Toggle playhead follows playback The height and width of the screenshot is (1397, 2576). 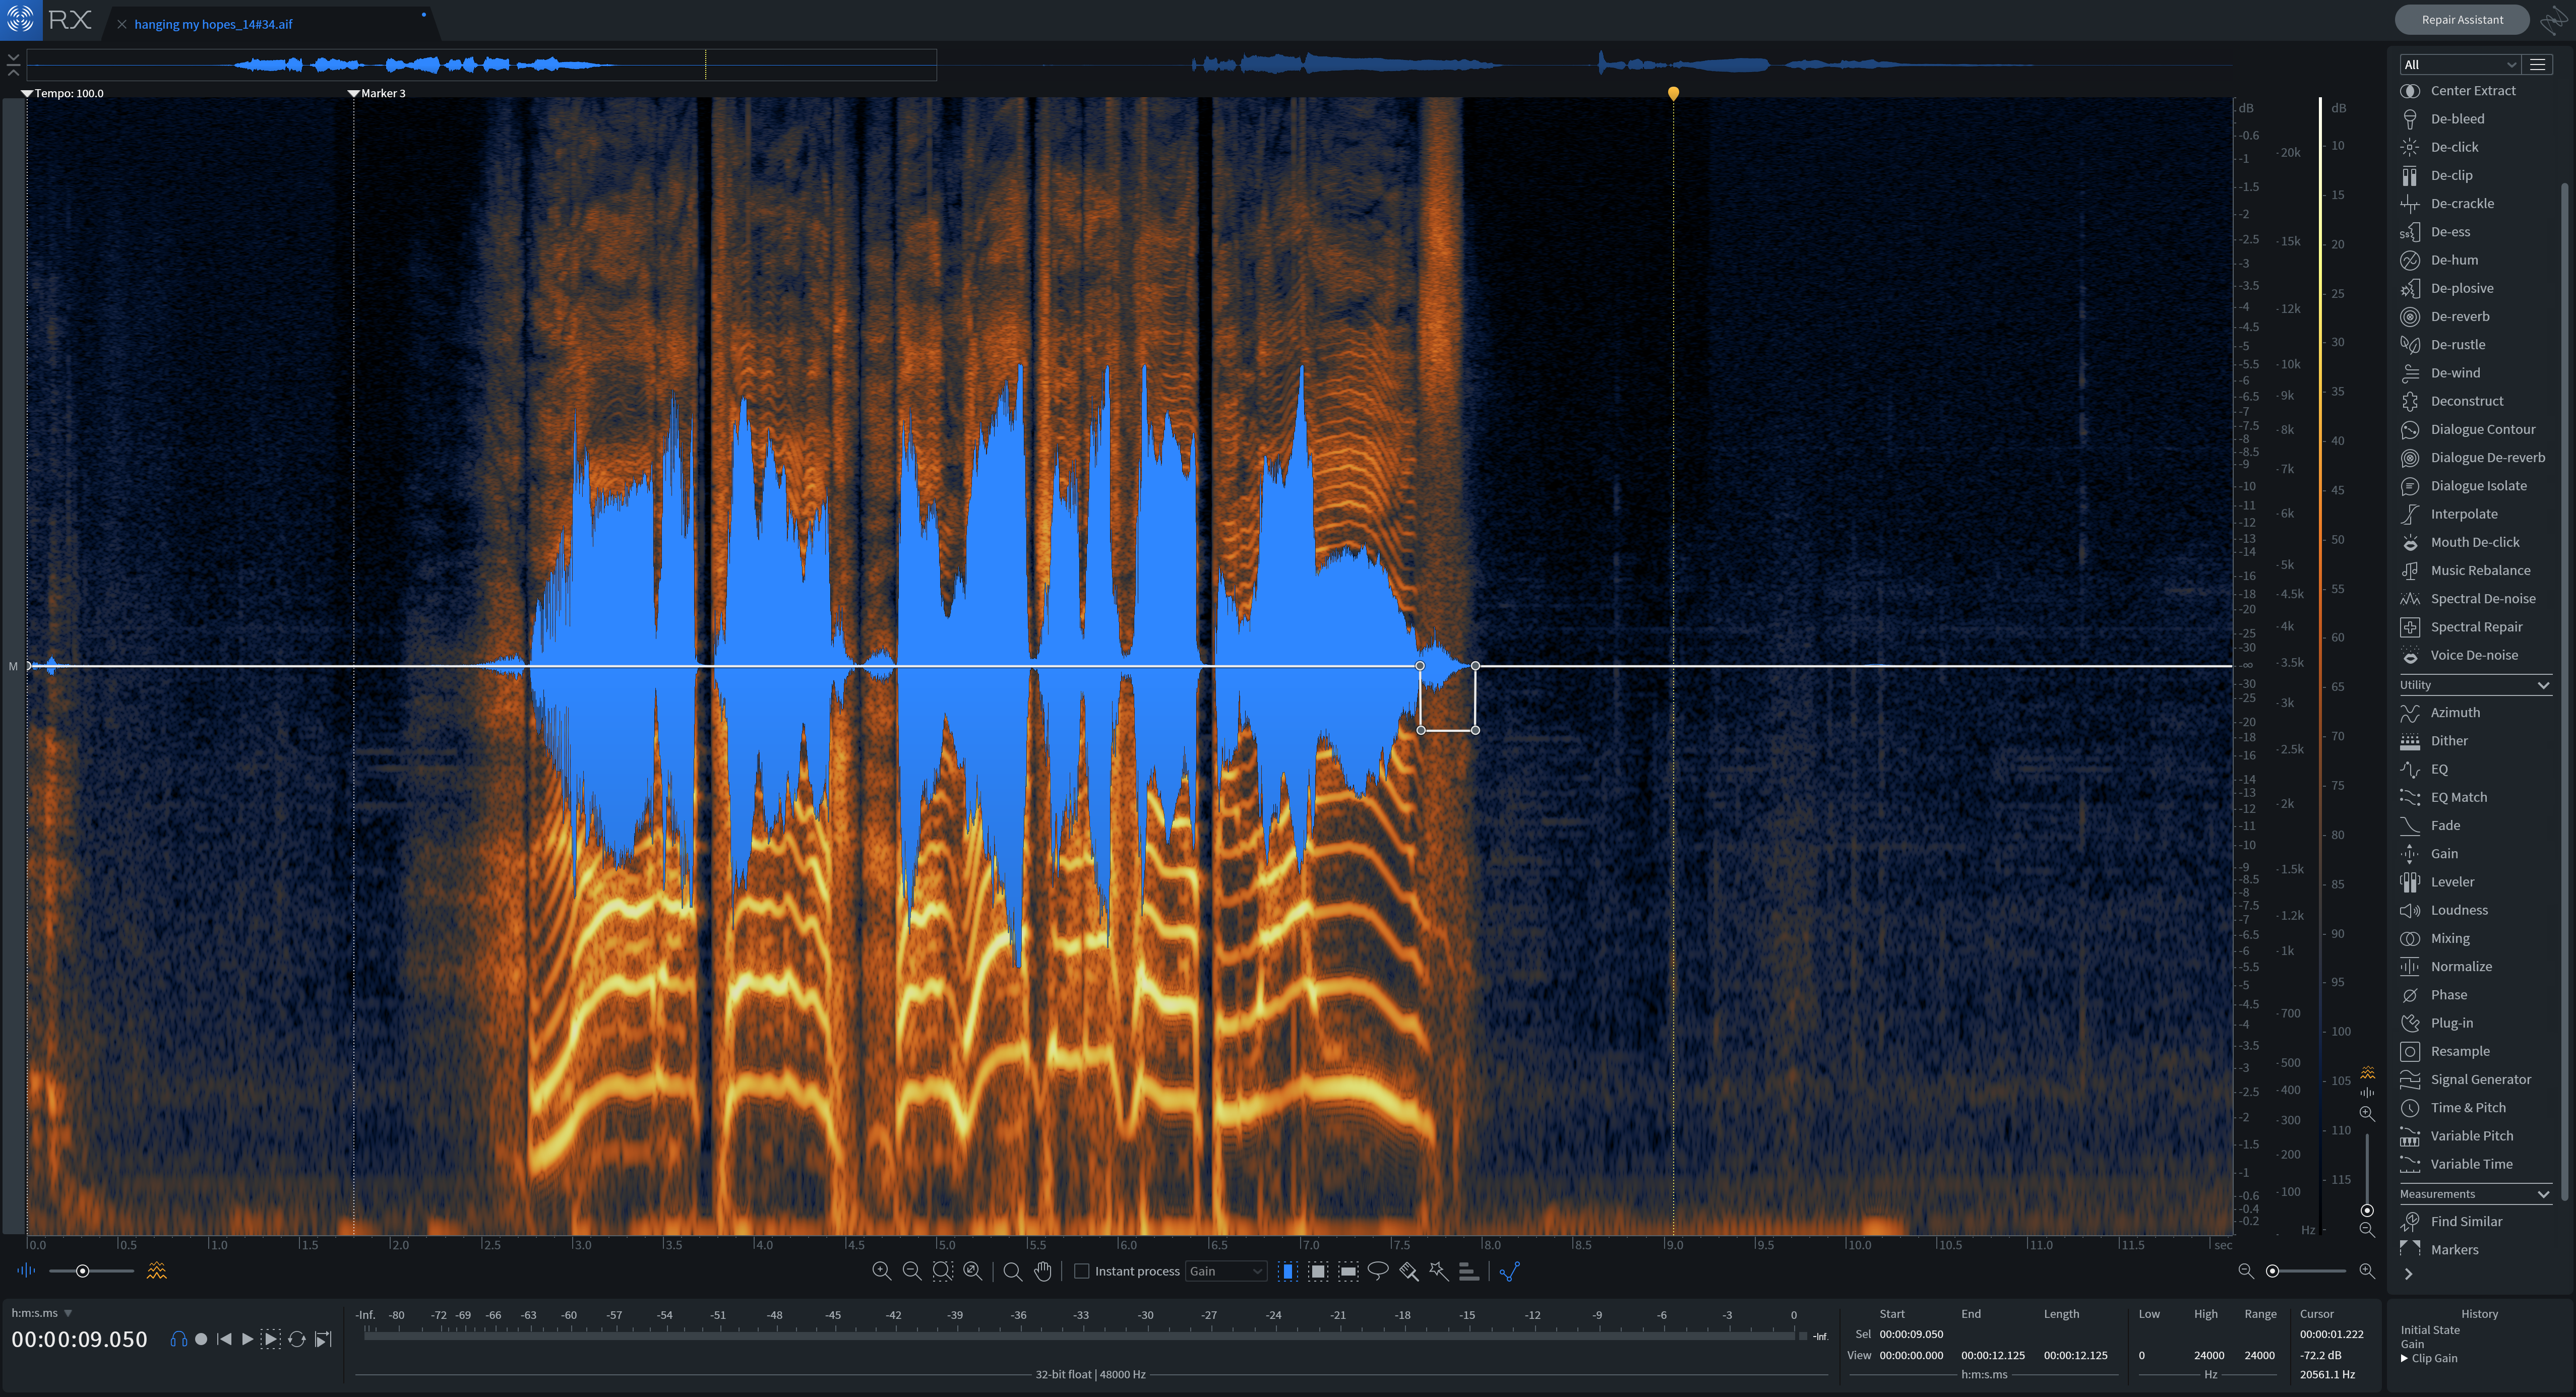point(323,1339)
